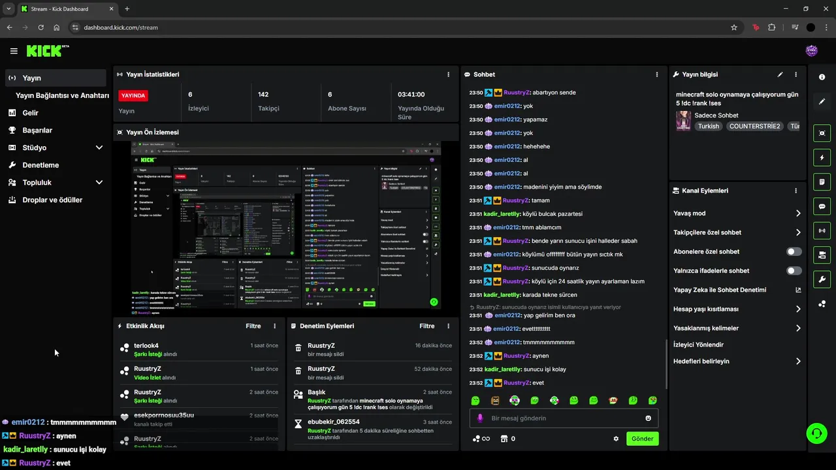The height and width of the screenshot is (470, 836).
Task: Open three-dot menu of Kanal Eylemleri panel
Action: pyautogui.click(x=796, y=191)
